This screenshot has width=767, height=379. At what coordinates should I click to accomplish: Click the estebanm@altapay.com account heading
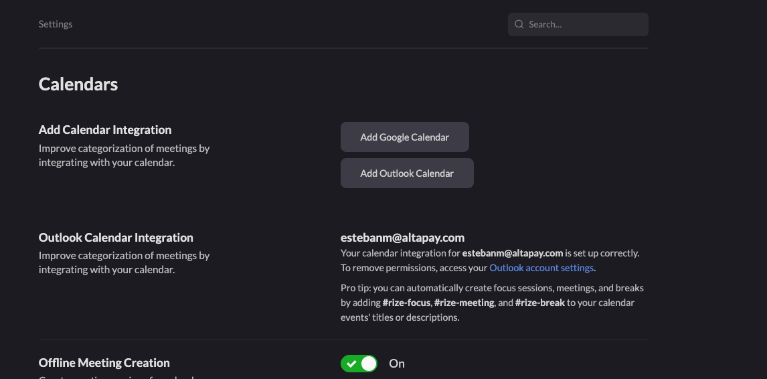coord(403,238)
